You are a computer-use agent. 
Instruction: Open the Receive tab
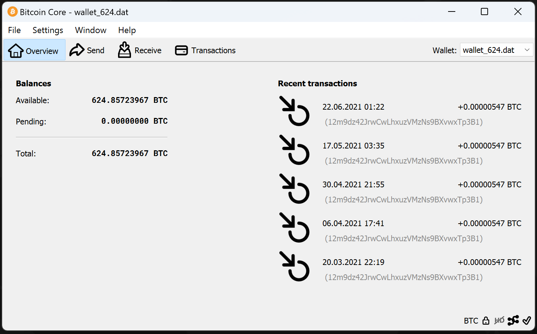click(140, 50)
